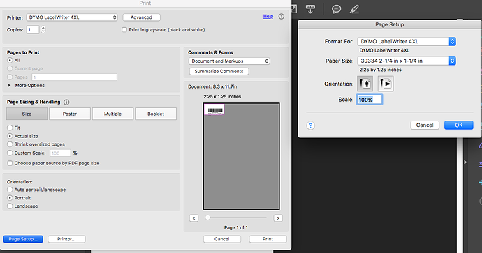
Task: Open the Help link
Action: (x=268, y=16)
